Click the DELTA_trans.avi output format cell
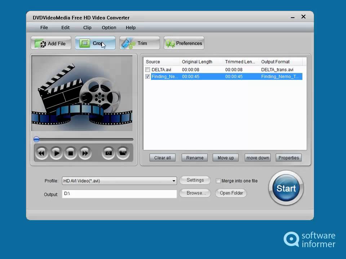The width and height of the screenshot is (346, 259). (x=277, y=69)
